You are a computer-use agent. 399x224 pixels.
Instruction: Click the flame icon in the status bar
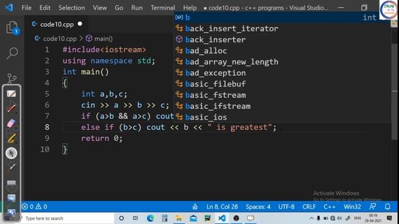click(195, 207)
